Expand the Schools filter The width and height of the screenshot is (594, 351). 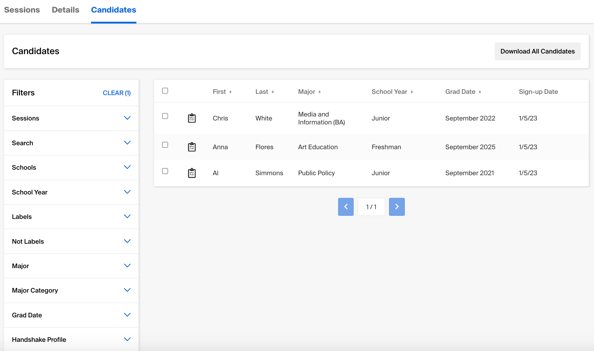point(71,168)
